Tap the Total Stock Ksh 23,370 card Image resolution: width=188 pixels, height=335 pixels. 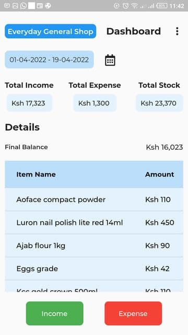point(159,103)
